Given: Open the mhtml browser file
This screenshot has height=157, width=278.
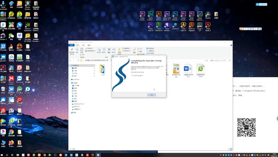Looking at the screenshot, I should coord(201,69).
